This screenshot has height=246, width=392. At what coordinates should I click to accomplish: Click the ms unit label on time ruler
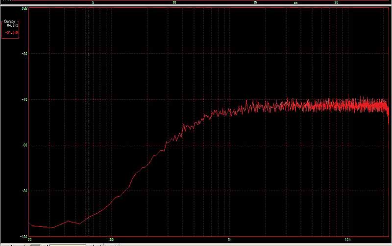(295, 2)
